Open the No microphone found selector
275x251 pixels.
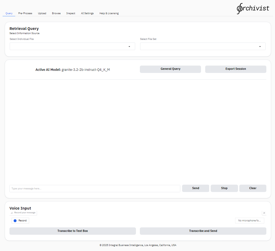(249, 221)
